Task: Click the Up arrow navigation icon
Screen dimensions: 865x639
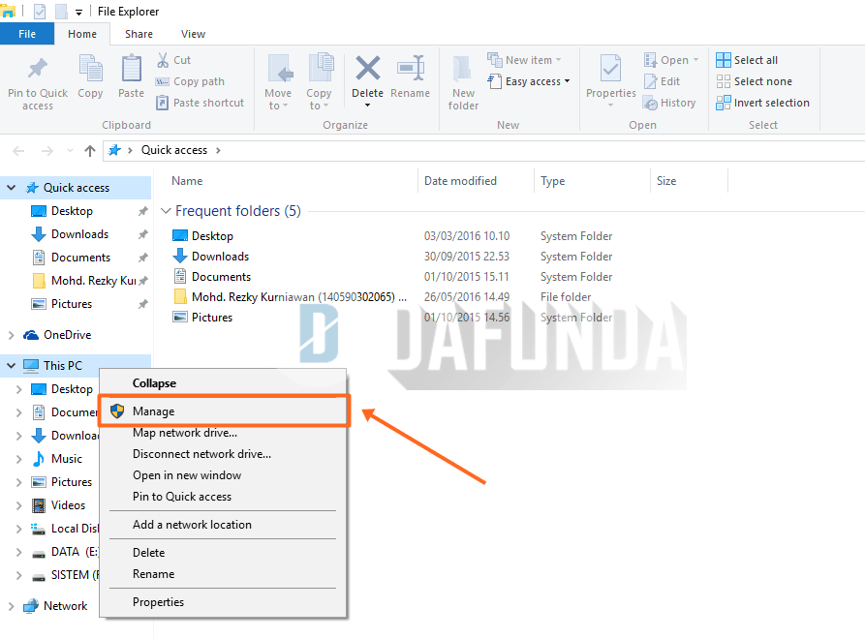Action: 90,151
